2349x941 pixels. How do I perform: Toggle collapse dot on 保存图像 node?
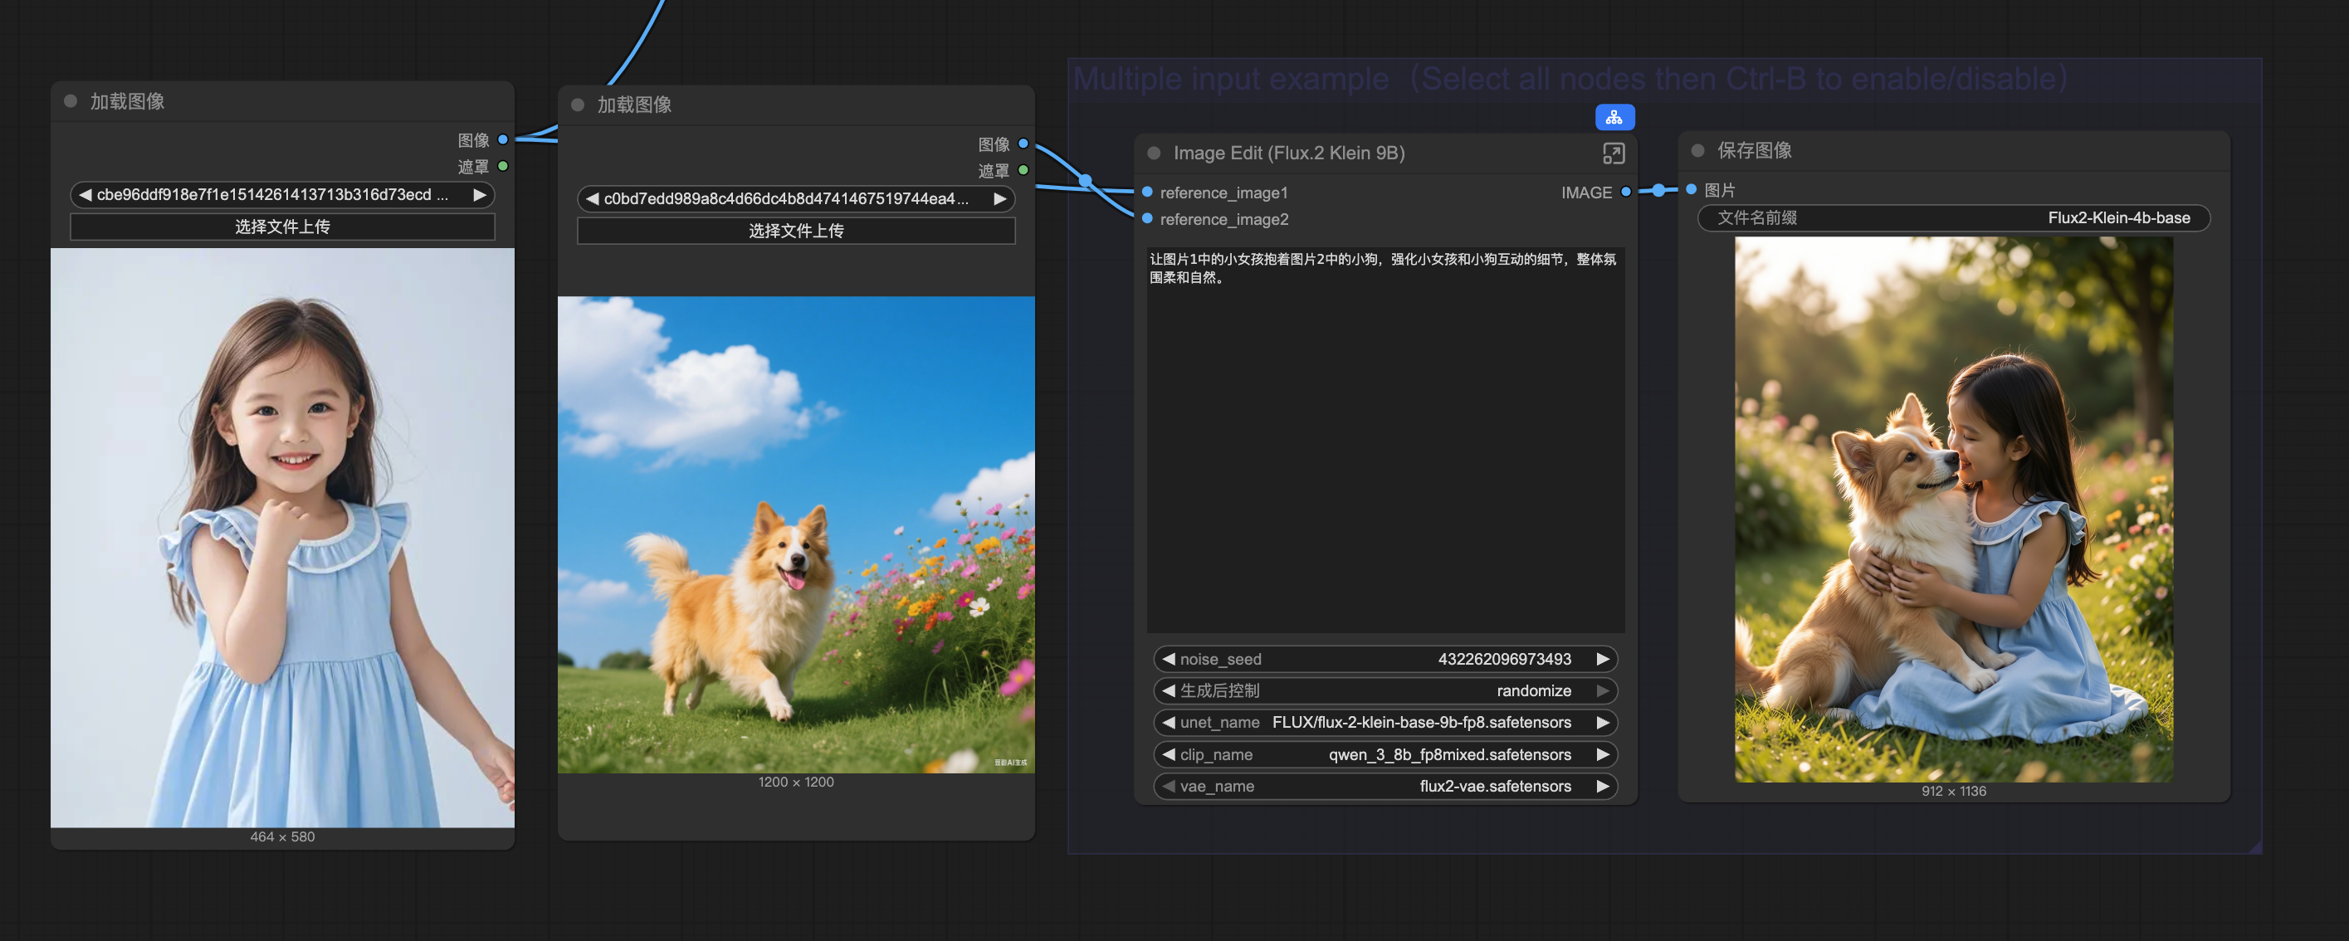(1697, 150)
